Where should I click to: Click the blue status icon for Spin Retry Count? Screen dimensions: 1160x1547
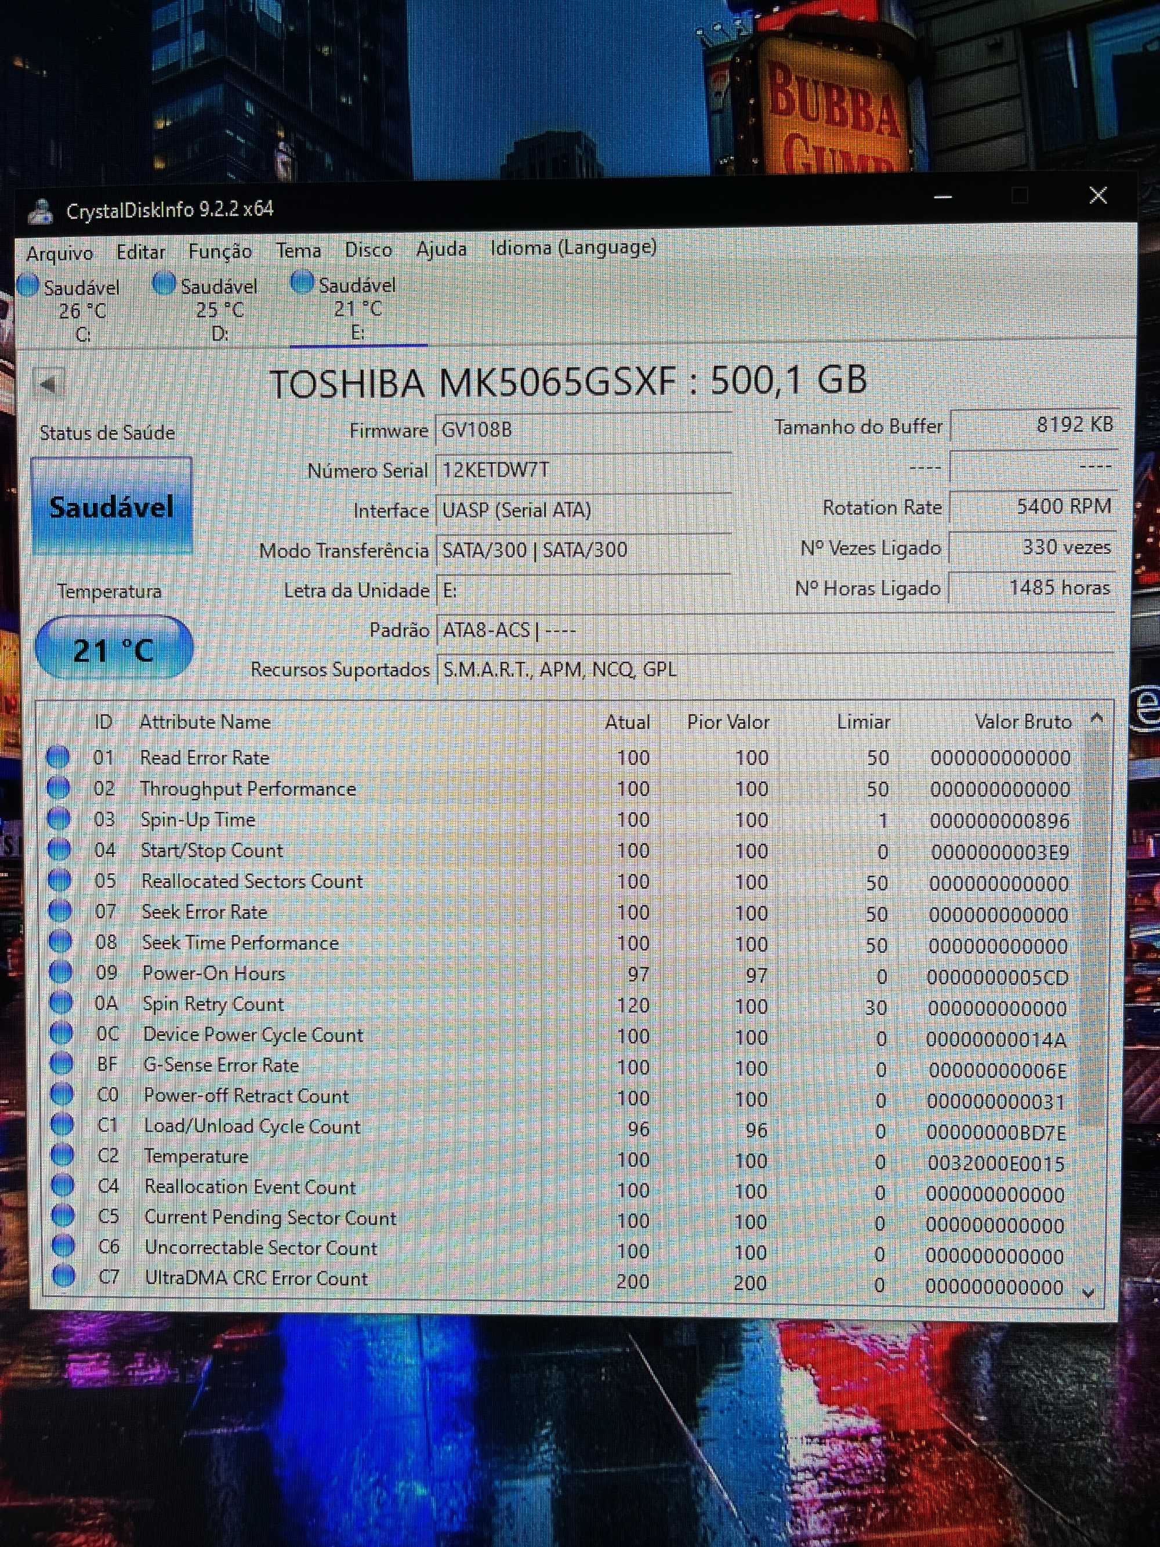pyautogui.click(x=61, y=1003)
